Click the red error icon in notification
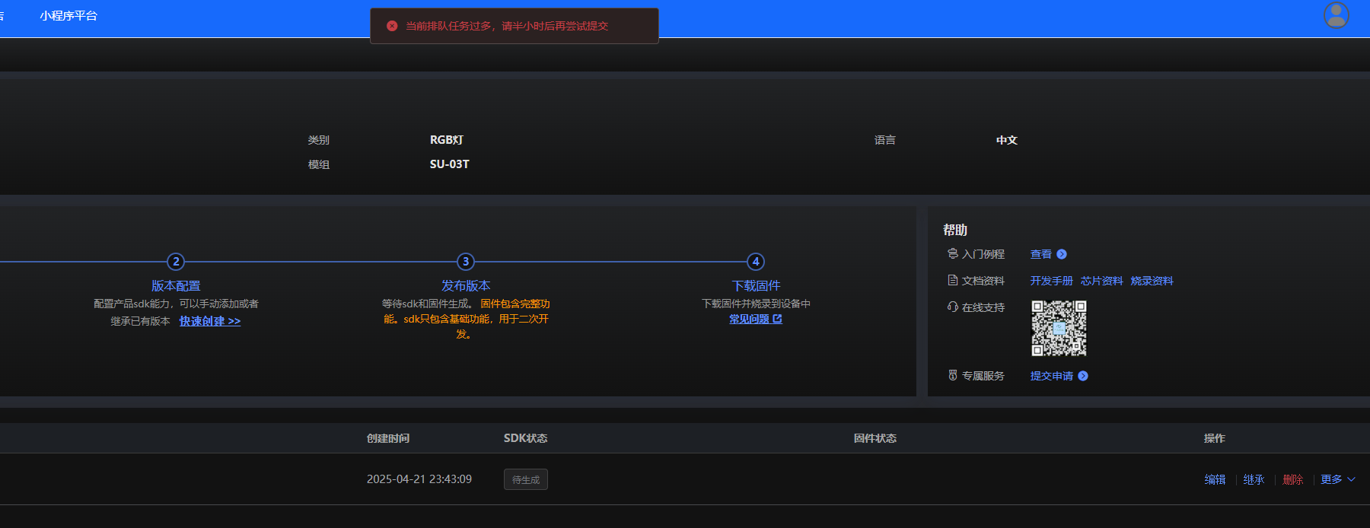 click(x=392, y=26)
